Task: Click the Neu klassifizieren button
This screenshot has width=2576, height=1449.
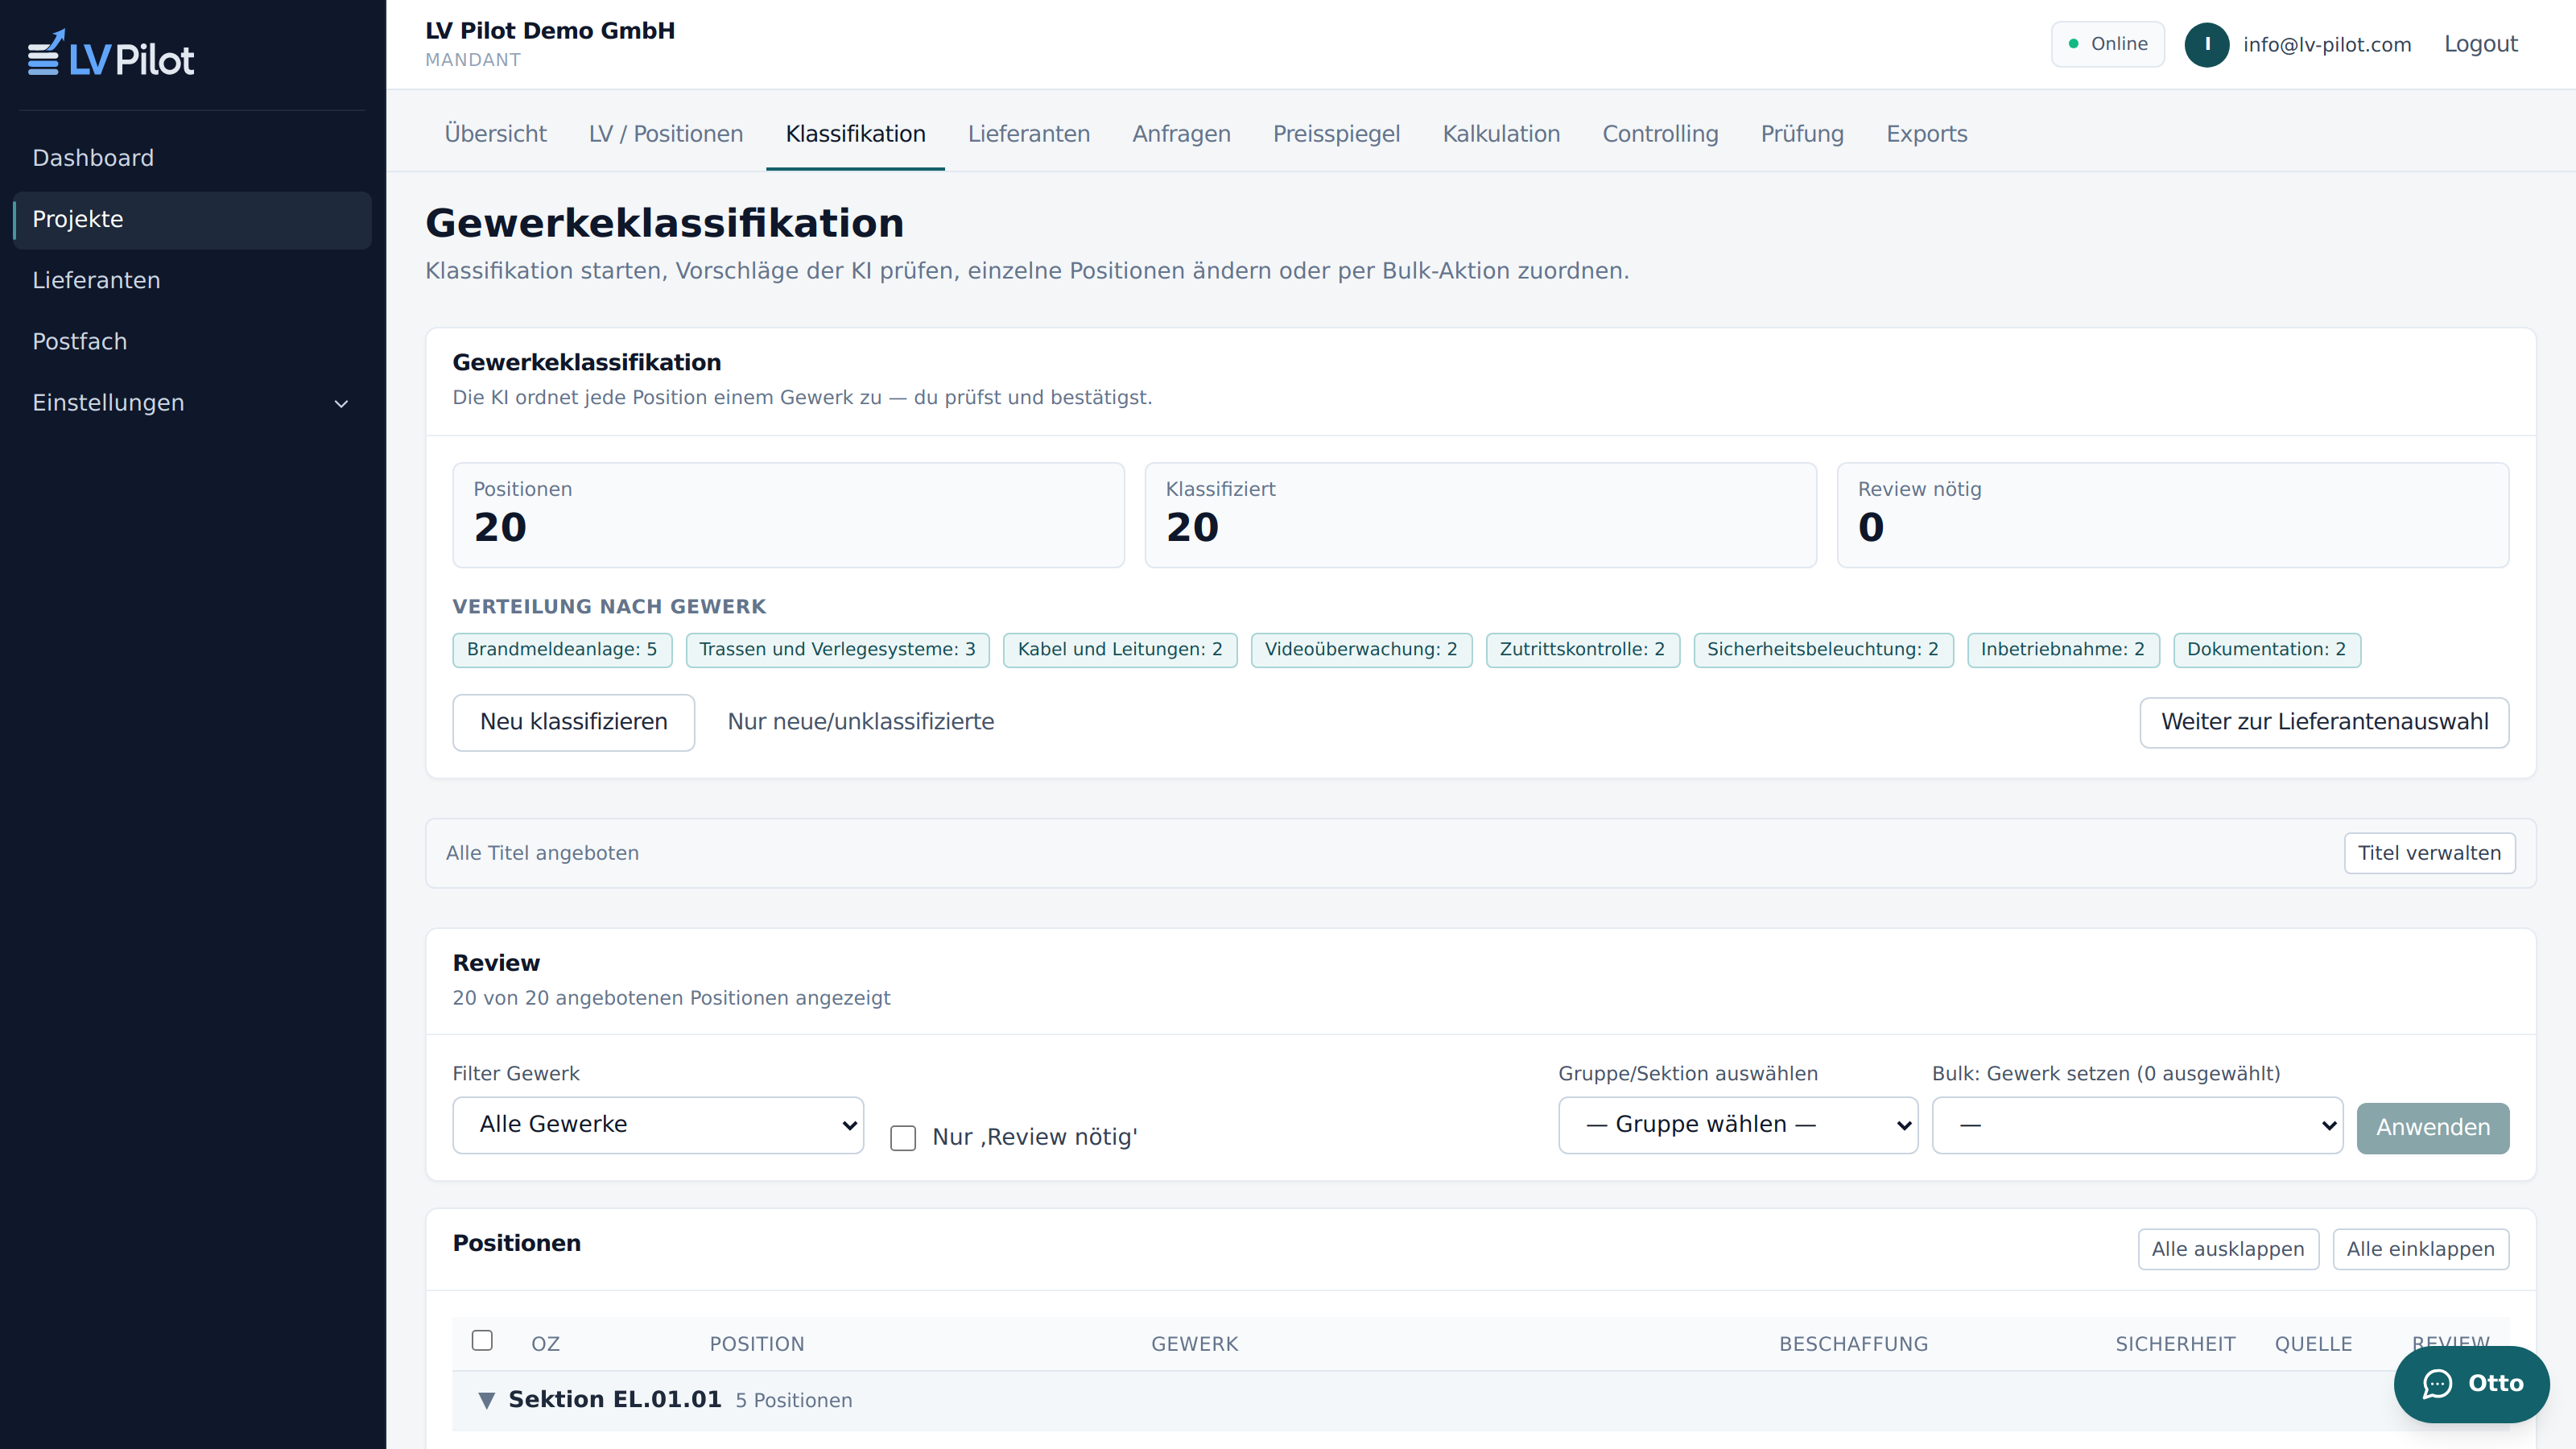Action: [x=573, y=722]
